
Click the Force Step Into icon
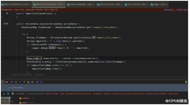tap(20, 82)
